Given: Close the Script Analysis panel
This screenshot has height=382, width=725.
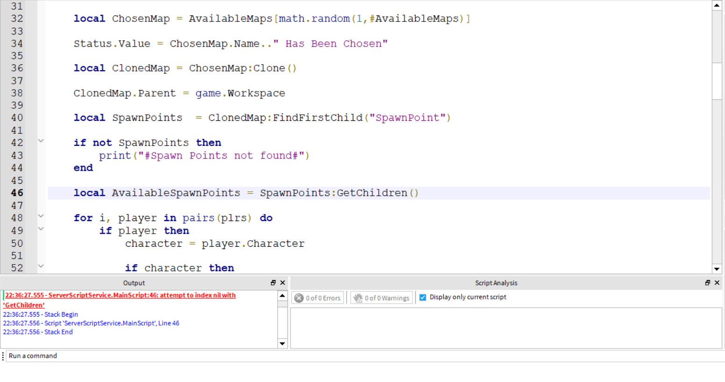Looking at the screenshot, I should point(717,283).
